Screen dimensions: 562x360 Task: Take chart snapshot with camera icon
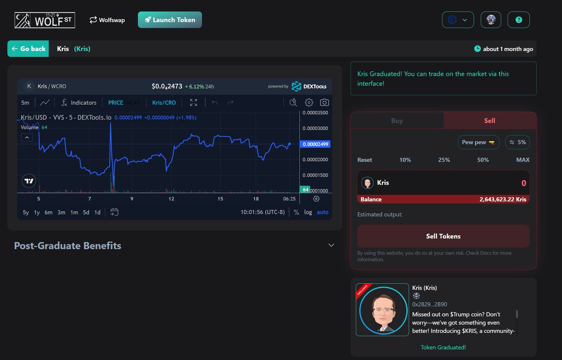point(325,102)
